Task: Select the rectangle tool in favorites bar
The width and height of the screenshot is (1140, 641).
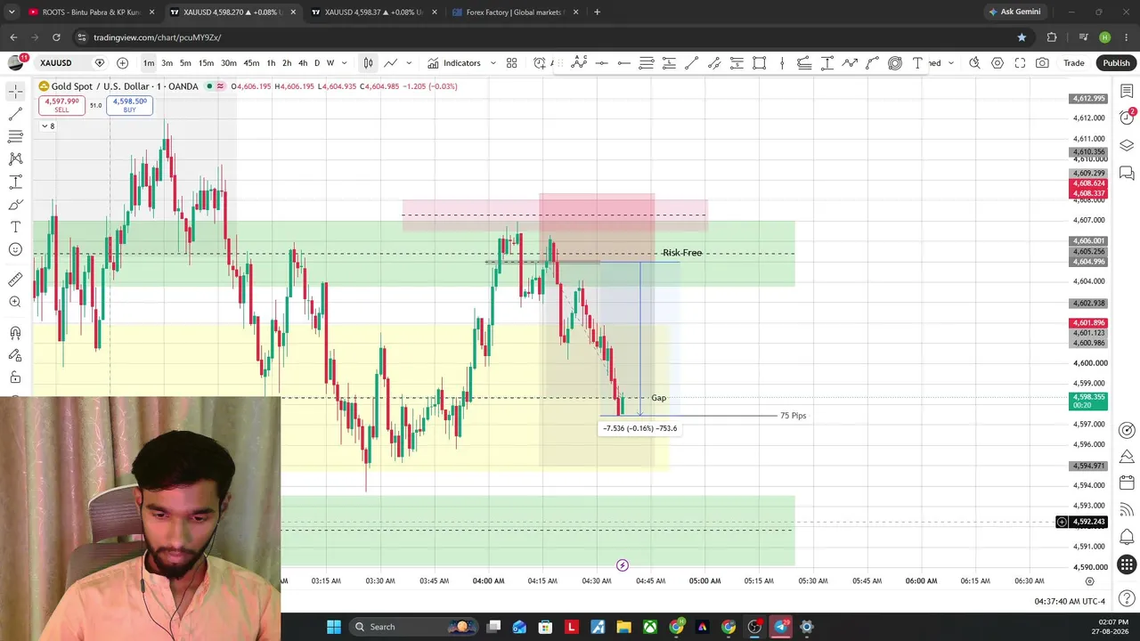Action: pos(759,63)
